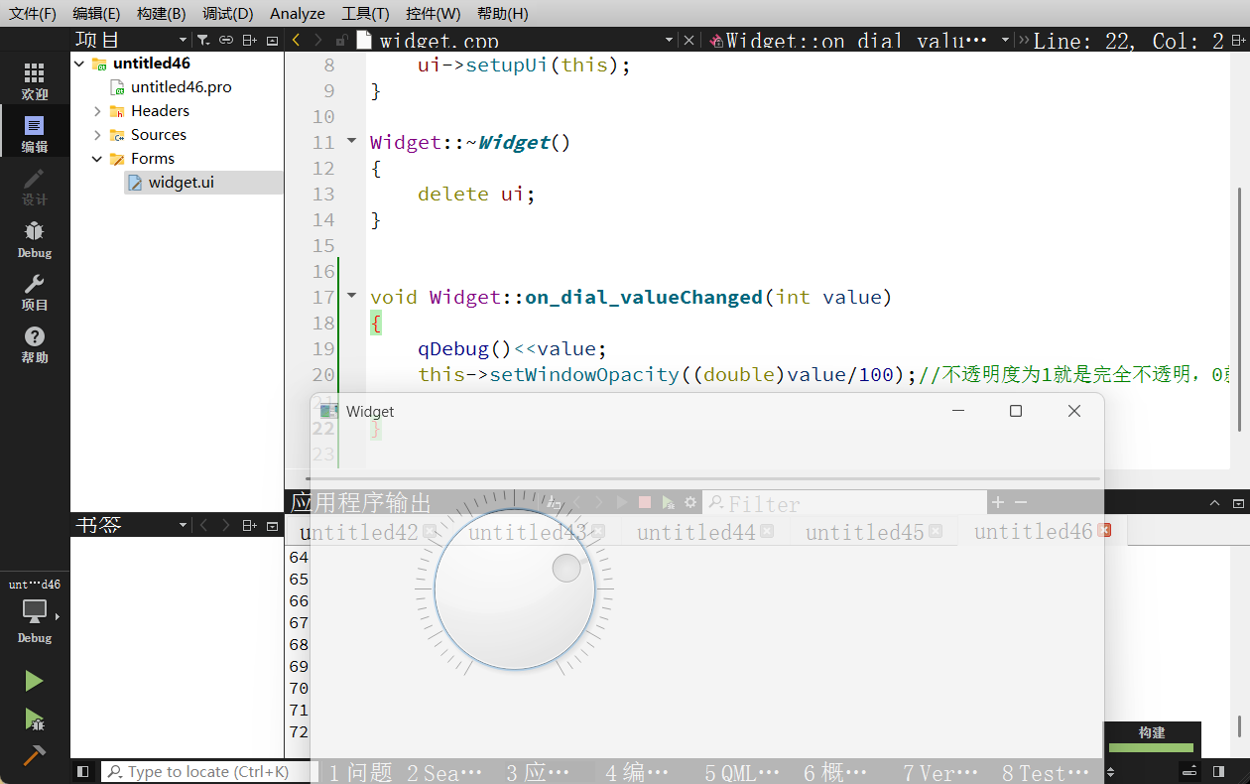Open the 调试(D) menu

click(x=227, y=14)
